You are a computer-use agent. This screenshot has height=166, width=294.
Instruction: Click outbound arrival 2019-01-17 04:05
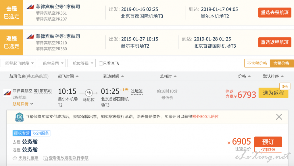[219, 9]
